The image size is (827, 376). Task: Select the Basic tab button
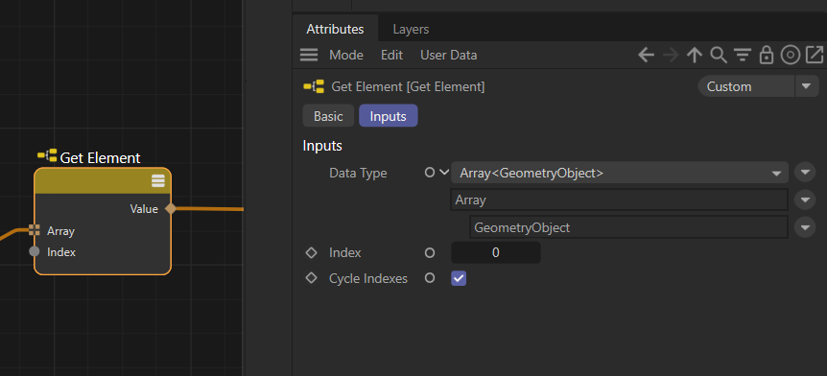[328, 116]
